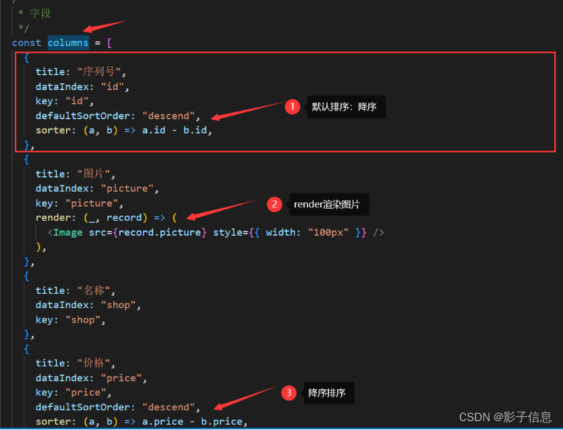Click defaultSortOrder line above the a.id sorter
Image resolution: width=563 pixels, height=430 pixels.
tap(118, 116)
